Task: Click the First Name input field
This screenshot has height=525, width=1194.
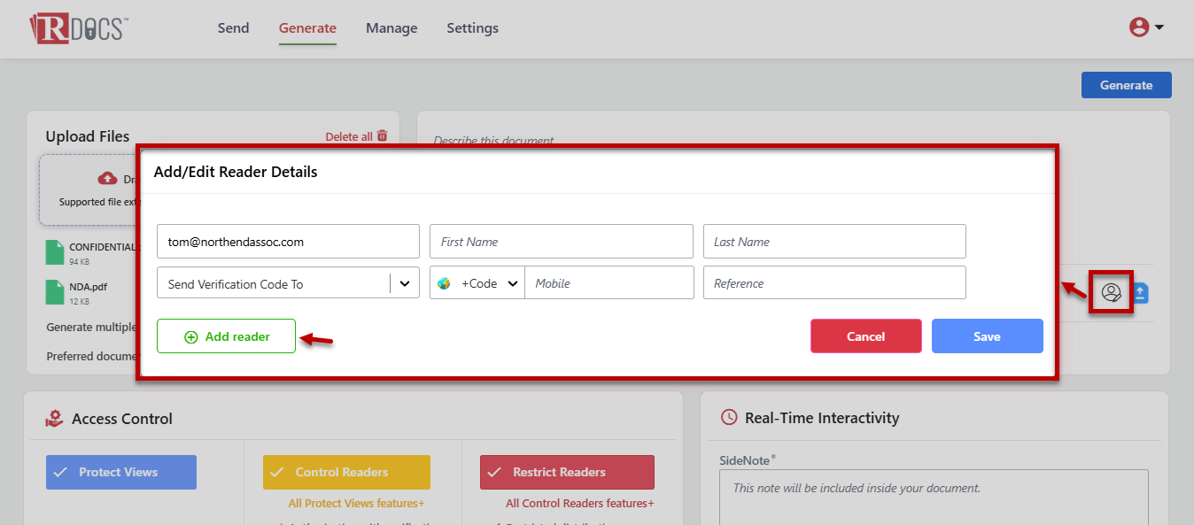Action: (x=561, y=242)
